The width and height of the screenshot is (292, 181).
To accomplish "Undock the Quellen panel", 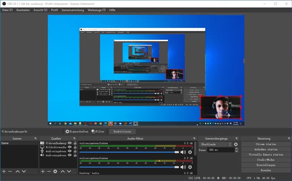I will click(x=74, y=138).
